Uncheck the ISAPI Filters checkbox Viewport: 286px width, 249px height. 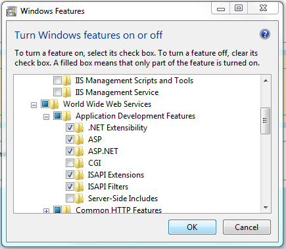coord(70,186)
